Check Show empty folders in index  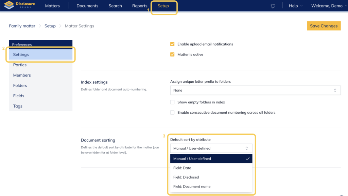pyautogui.click(x=172, y=102)
